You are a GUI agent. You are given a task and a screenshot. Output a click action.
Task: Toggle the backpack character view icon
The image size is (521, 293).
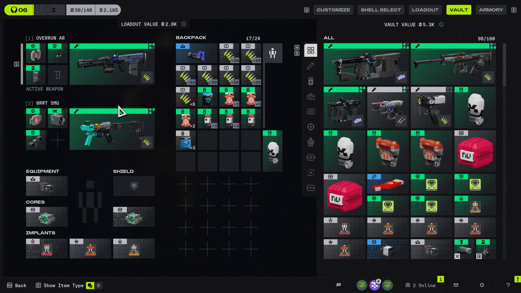(x=272, y=53)
